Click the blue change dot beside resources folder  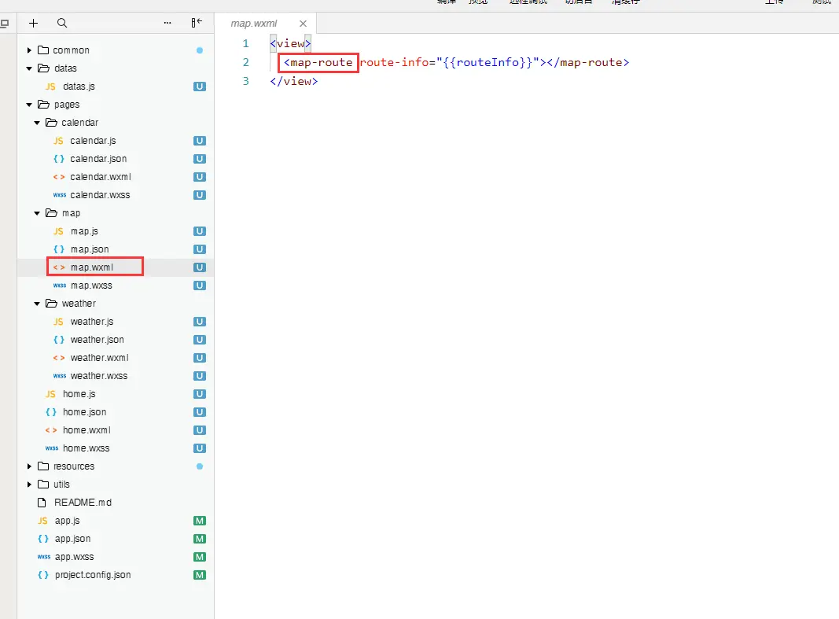(200, 466)
